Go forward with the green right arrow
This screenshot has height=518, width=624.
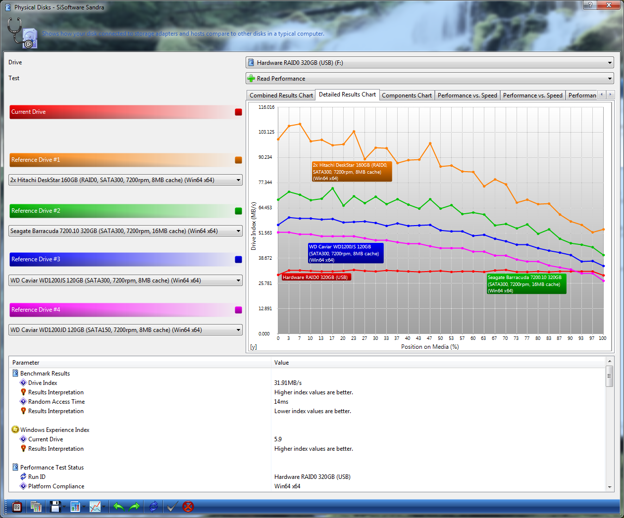click(134, 507)
